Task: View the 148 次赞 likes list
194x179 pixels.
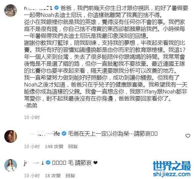Action: [54, 147]
